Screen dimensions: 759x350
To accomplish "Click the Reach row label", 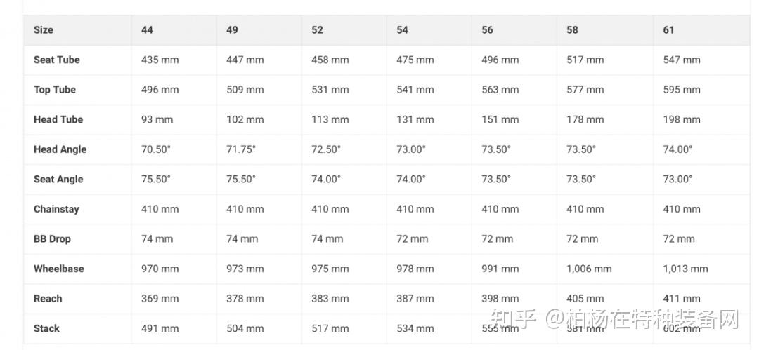I will pyautogui.click(x=48, y=298).
